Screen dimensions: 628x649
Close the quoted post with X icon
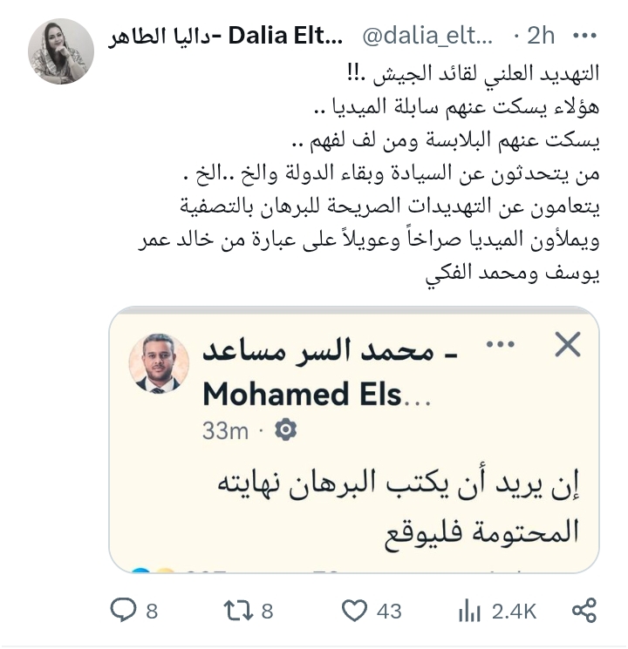[568, 346]
